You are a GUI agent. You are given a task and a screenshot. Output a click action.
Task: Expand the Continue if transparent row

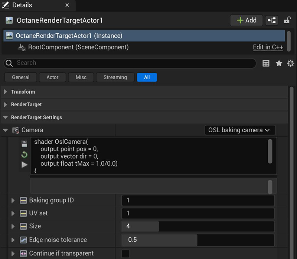[13, 253]
